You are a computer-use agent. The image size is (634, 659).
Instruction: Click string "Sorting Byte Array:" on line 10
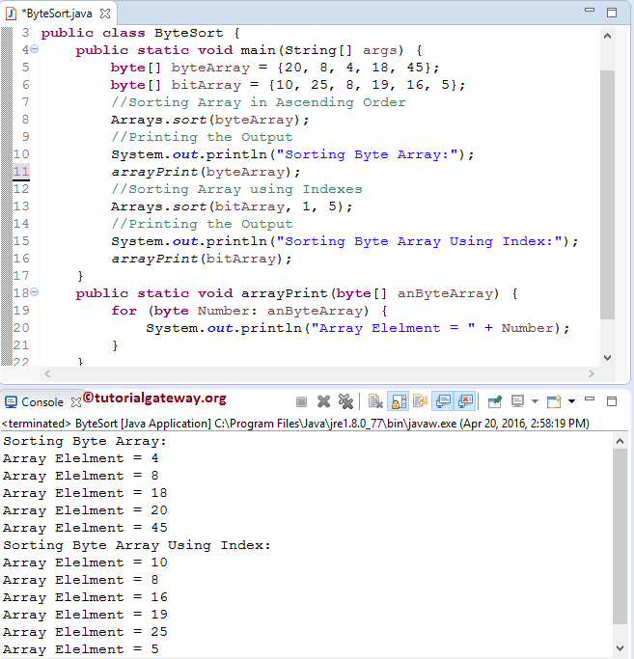coord(367,154)
